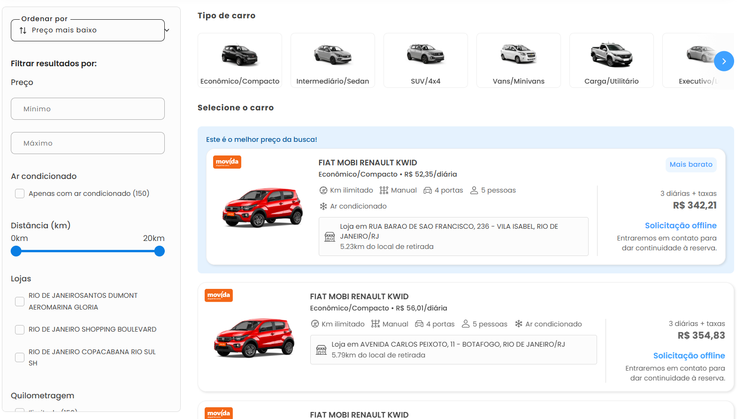Click the sort arrows icon beside Preço mais baixo
744x419 pixels.
(x=23, y=31)
